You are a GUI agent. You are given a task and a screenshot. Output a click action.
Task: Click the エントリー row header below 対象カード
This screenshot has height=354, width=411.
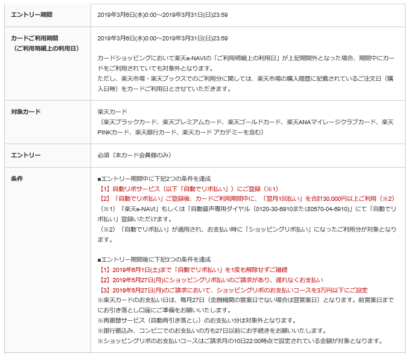[x=26, y=155]
